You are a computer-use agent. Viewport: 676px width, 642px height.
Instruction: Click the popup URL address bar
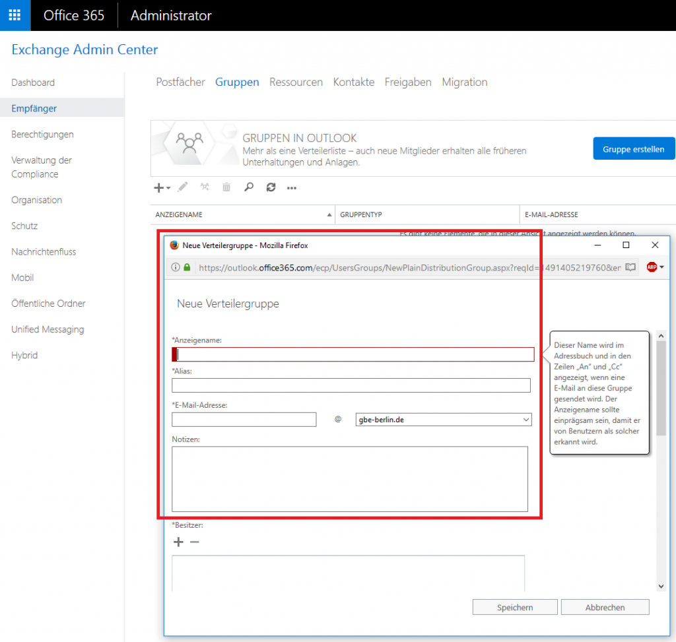click(x=409, y=268)
